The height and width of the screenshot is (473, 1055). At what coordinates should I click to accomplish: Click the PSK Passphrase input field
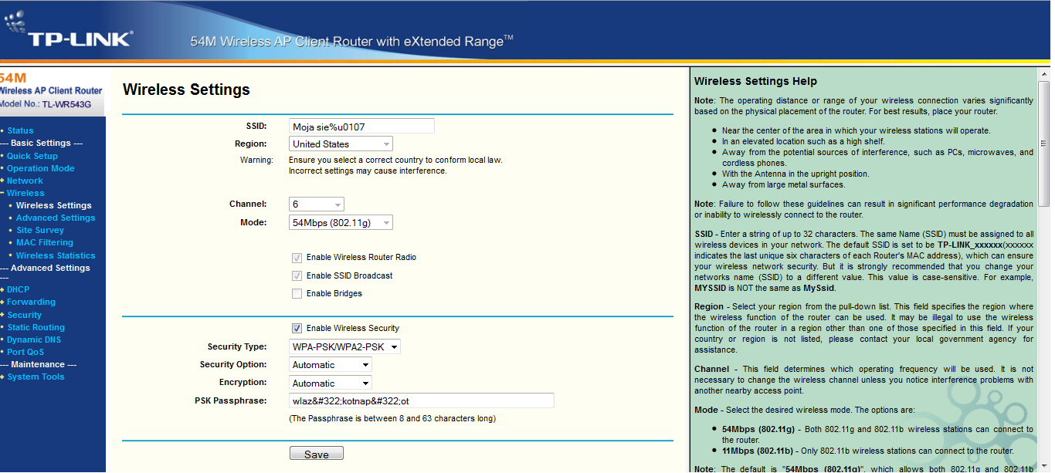pyautogui.click(x=422, y=400)
